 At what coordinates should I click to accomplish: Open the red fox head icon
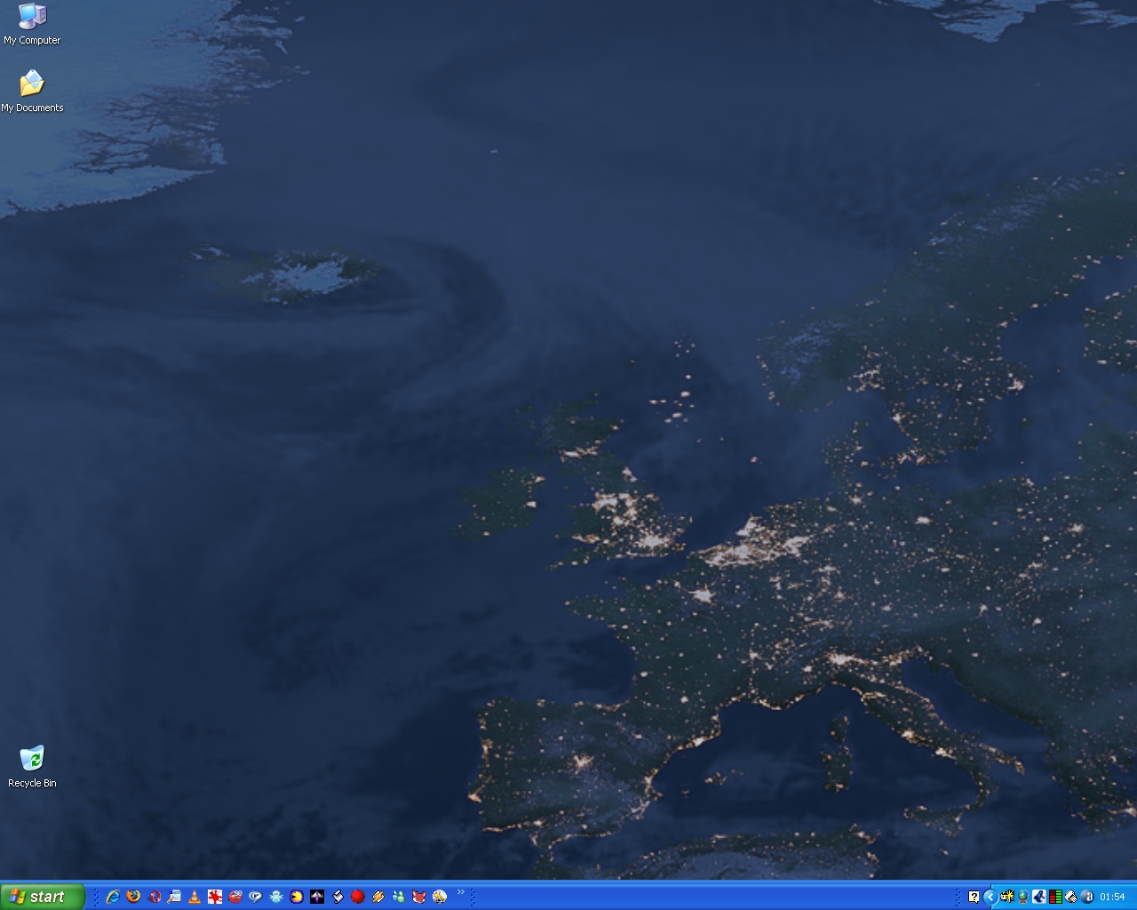[x=419, y=897]
